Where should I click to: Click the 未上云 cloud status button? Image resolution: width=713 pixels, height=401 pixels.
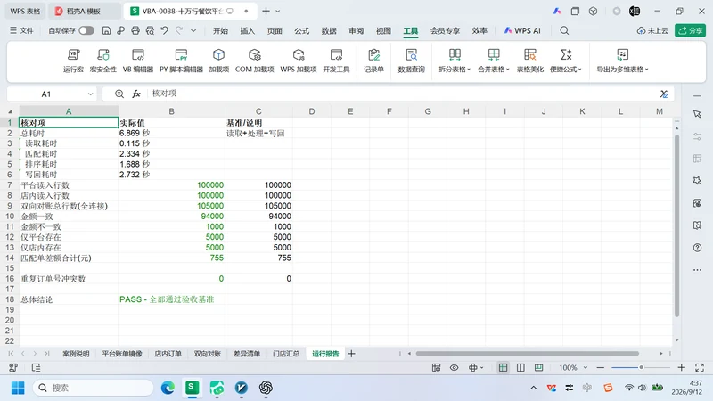652,30
